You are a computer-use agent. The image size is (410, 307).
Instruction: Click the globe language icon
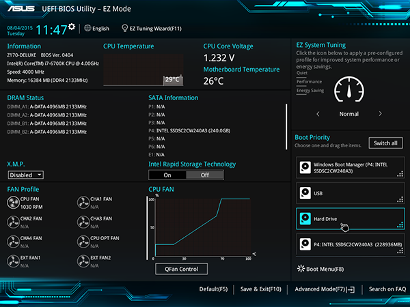click(x=87, y=28)
